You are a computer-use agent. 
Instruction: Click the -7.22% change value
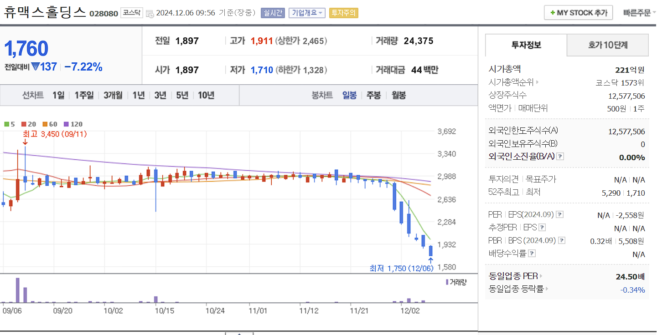pos(83,67)
